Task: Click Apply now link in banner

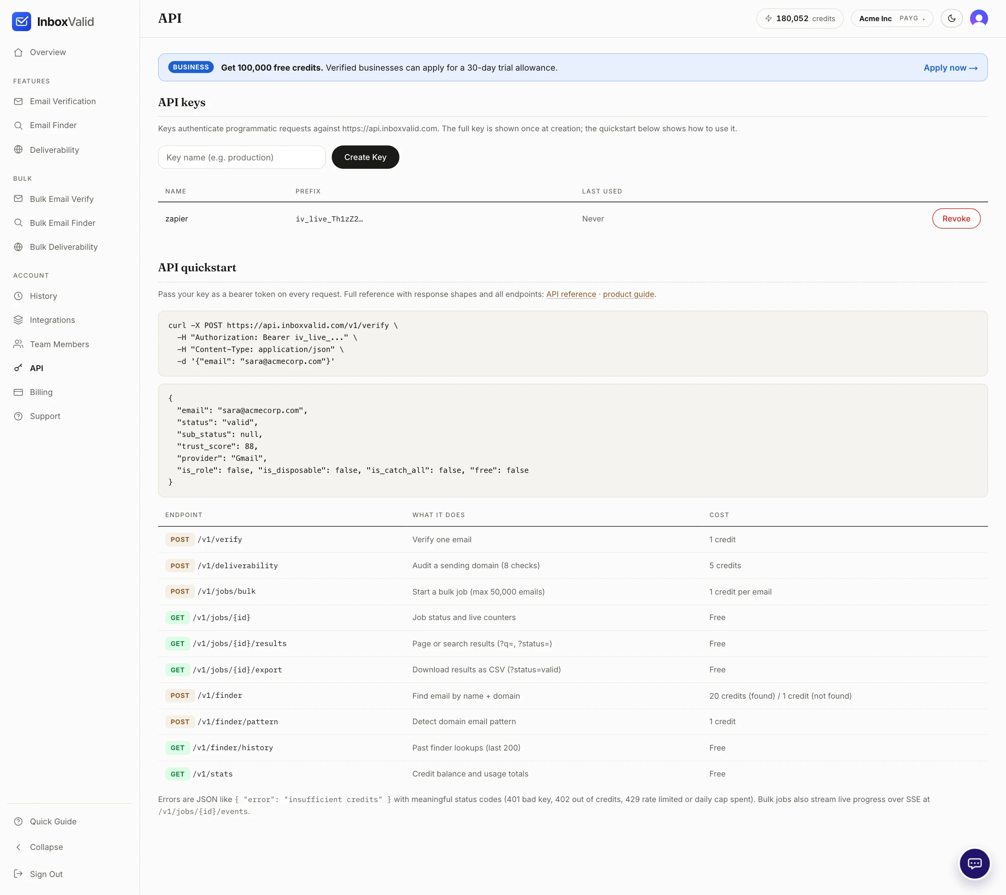Action: (x=951, y=68)
